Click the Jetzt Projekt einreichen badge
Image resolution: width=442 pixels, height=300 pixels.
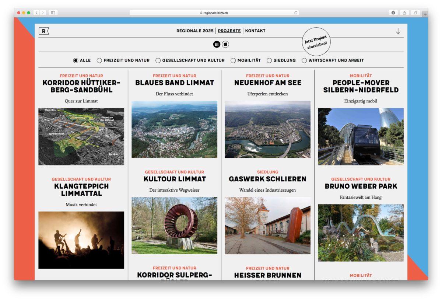[316, 42]
